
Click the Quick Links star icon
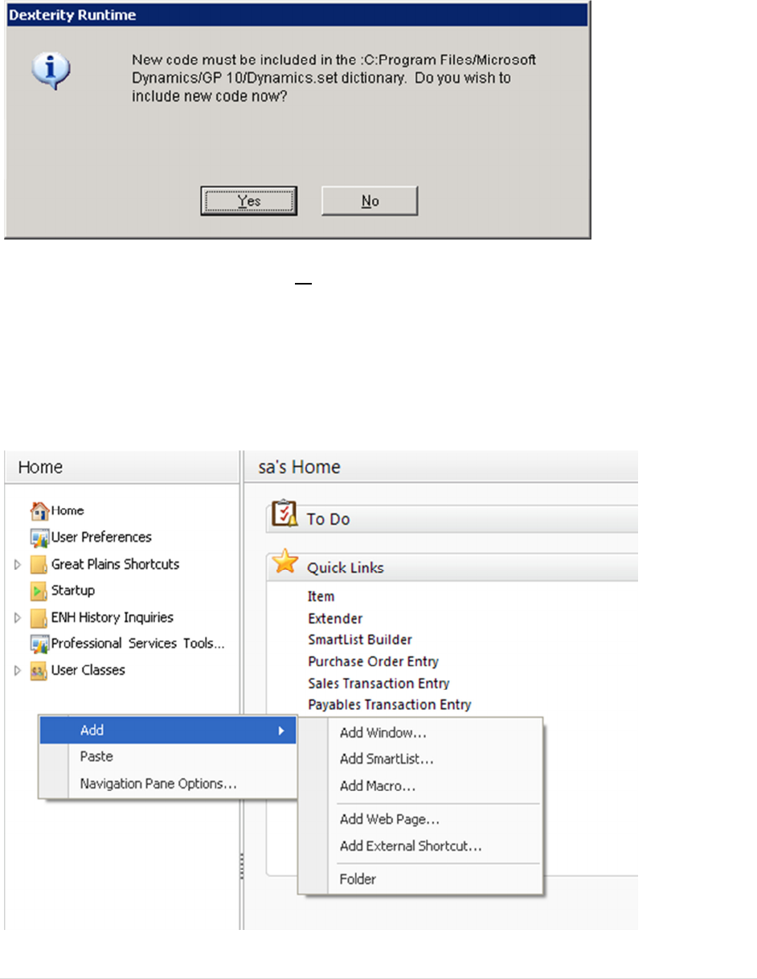[285, 563]
